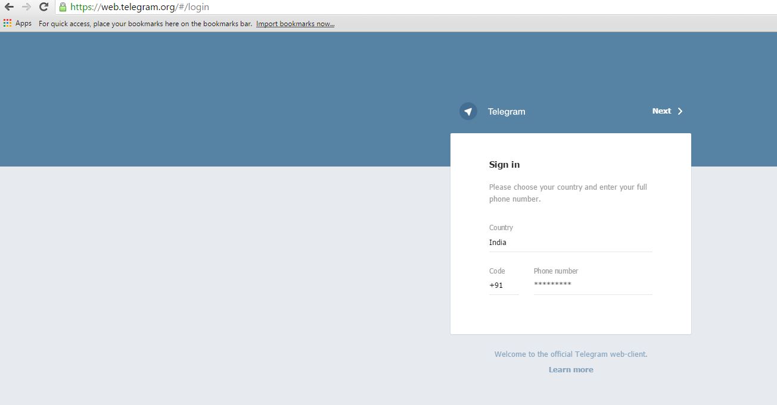Image resolution: width=777 pixels, height=405 pixels.
Task: Open the Learn more link
Action: point(571,369)
